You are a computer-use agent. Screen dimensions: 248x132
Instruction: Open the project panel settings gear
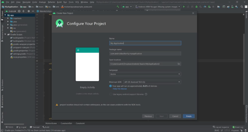click(29, 11)
